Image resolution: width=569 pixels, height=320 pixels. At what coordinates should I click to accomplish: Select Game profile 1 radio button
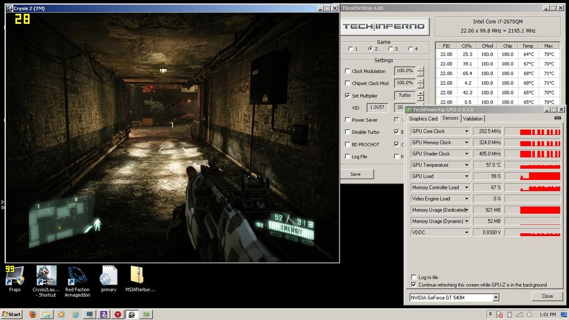(x=350, y=48)
